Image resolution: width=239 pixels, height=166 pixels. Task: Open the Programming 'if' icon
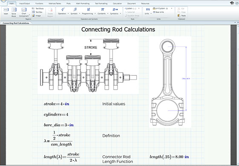click(89, 9)
